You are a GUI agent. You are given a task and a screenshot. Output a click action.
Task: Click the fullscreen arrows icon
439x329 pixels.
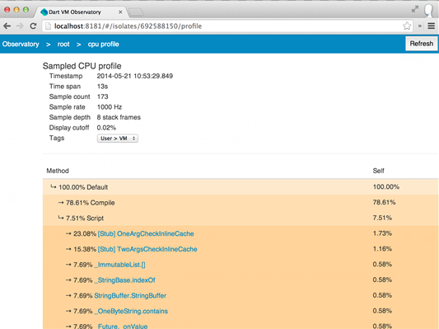coord(415,9)
